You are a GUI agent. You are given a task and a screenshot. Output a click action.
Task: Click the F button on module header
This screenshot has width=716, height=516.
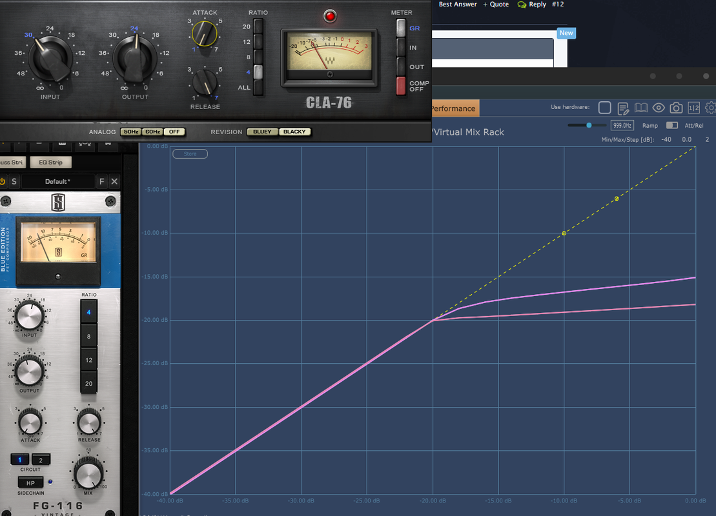pos(102,182)
